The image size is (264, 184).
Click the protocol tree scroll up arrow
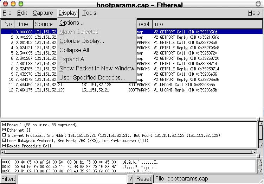260,124
